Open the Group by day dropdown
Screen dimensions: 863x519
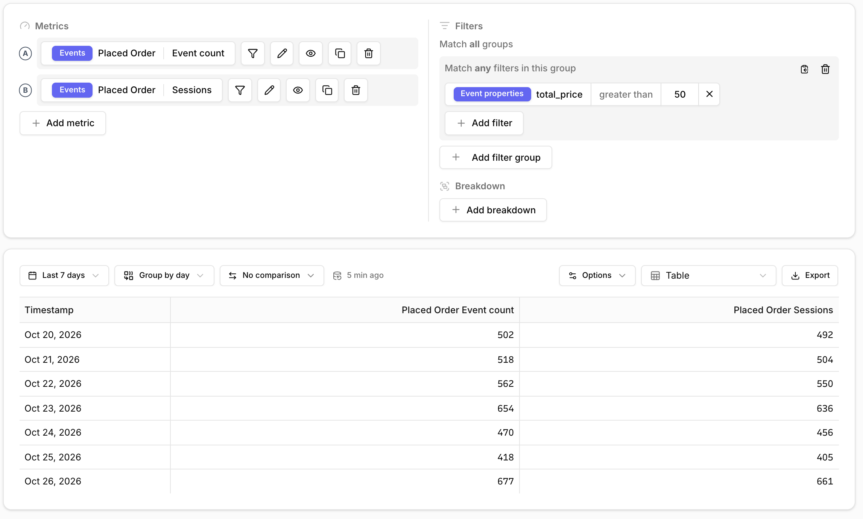[164, 276]
